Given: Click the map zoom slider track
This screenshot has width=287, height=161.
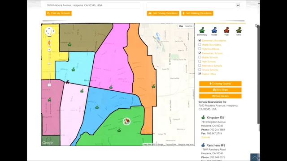Looking at the screenshot, I should (49, 68).
